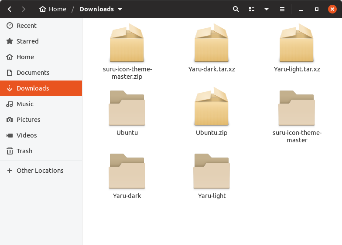Open the hamburger menu

(282, 9)
